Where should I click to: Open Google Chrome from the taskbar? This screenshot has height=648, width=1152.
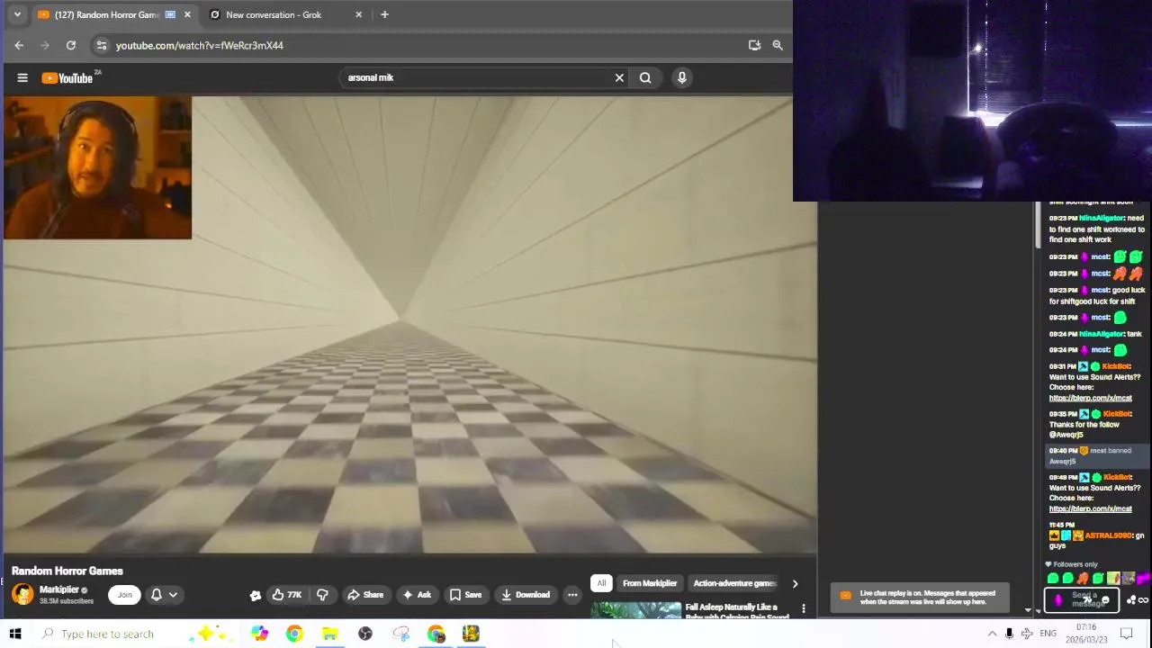coord(294,634)
